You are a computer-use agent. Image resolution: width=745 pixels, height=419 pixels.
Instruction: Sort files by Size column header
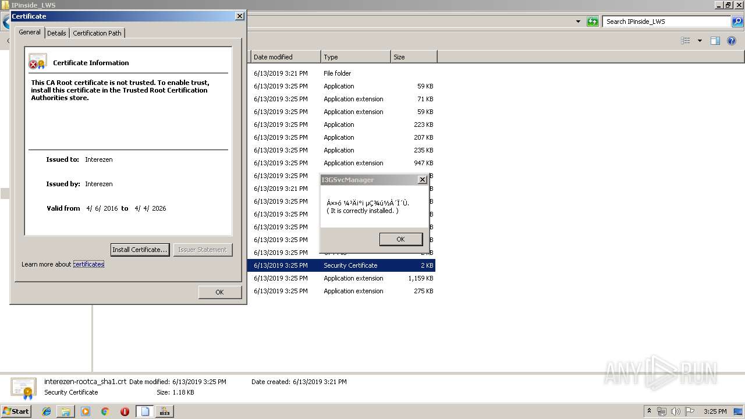click(414, 57)
